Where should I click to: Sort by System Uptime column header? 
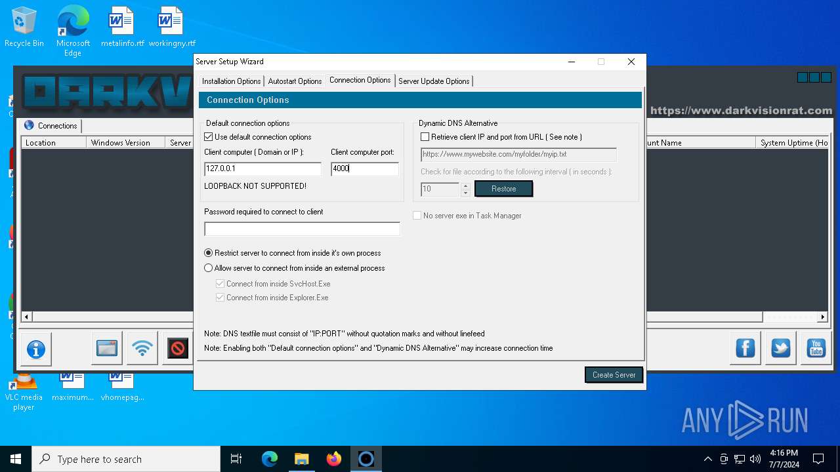pyautogui.click(x=792, y=142)
